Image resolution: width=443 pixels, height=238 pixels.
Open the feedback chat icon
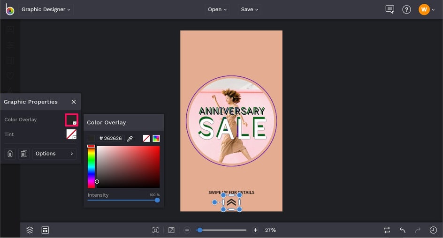390,9
